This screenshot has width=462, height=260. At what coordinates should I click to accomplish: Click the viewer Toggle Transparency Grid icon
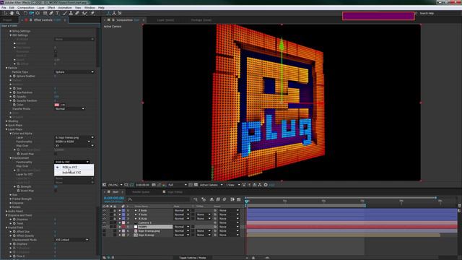point(196,185)
